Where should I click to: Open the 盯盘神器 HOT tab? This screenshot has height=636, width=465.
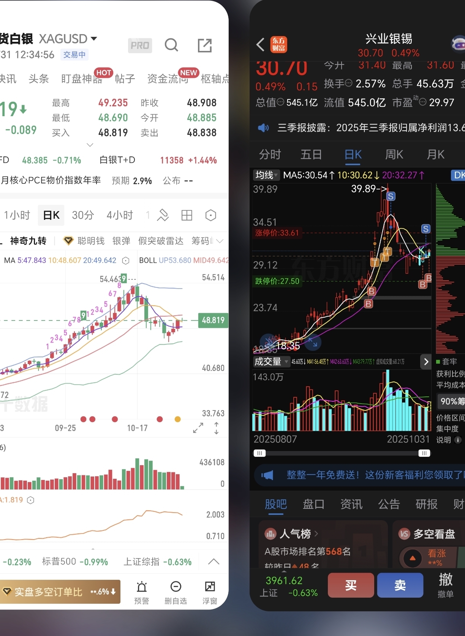click(82, 79)
